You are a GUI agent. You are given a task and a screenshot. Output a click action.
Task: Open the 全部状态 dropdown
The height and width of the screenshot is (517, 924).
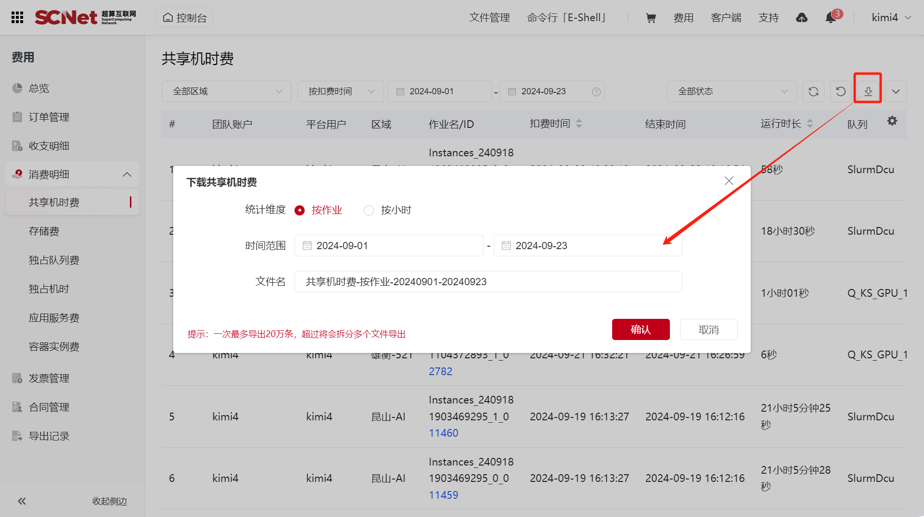point(731,91)
